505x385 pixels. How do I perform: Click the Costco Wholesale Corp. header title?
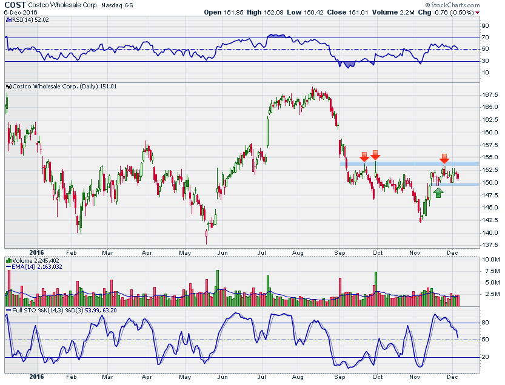[63, 5]
